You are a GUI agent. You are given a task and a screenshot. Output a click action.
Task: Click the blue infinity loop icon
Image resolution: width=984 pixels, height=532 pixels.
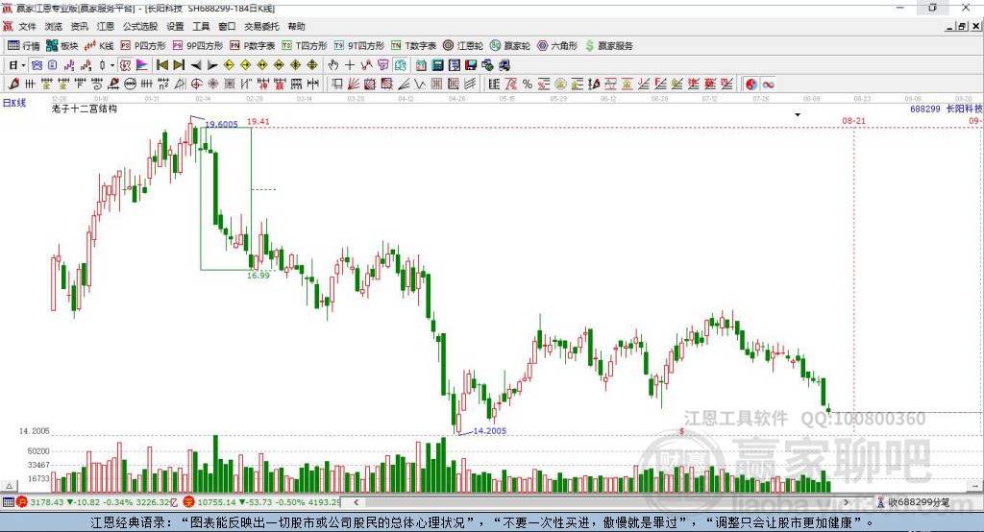pyautogui.click(x=768, y=85)
